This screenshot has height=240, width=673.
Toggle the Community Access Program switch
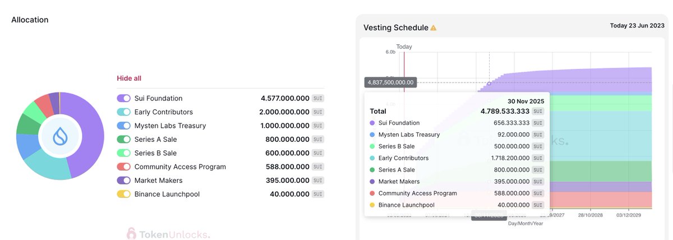(124, 167)
